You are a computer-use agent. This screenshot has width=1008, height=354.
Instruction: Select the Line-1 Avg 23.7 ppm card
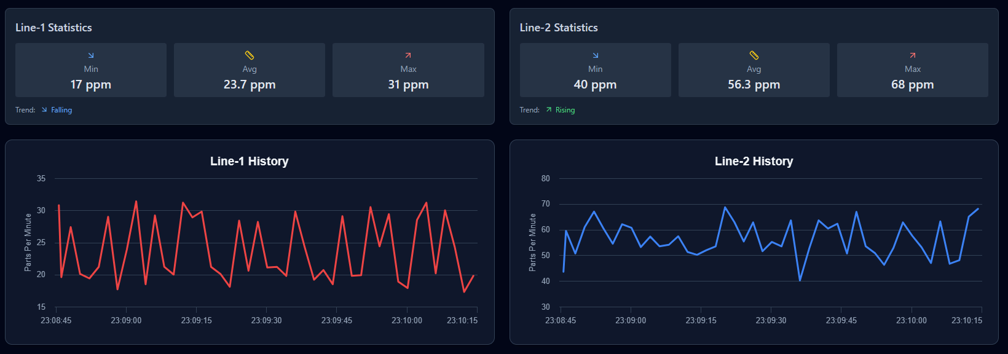coord(250,70)
